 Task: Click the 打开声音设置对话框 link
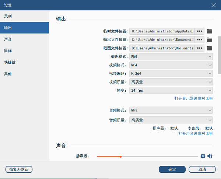tap(195, 133)
